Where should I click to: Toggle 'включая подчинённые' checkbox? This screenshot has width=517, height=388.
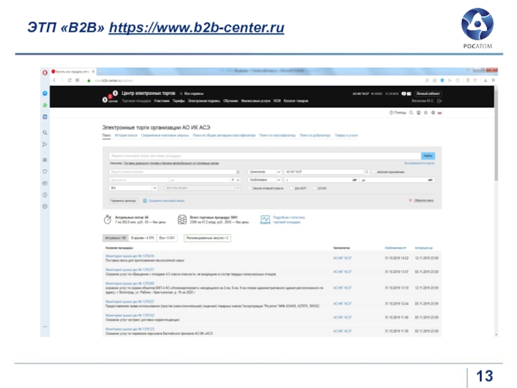click(374, 172)
